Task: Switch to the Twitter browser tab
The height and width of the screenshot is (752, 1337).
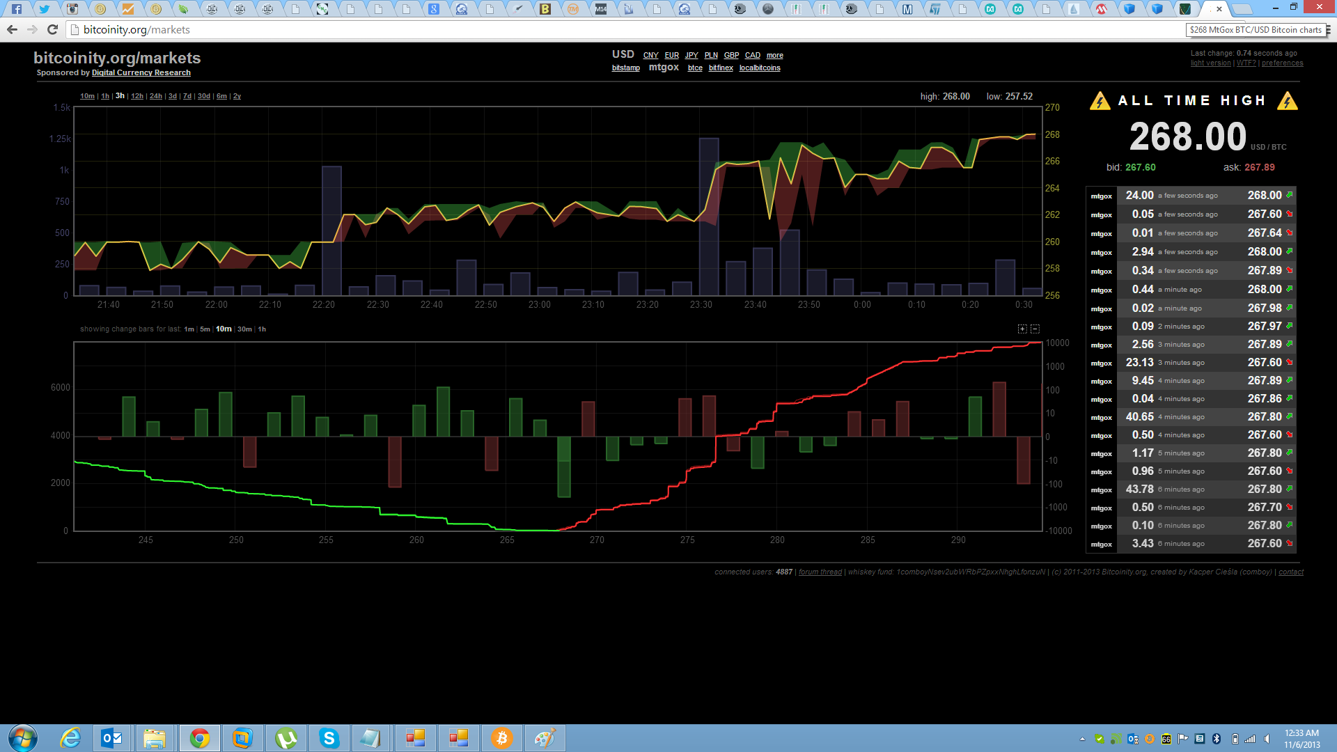Action: coord(45,9)
